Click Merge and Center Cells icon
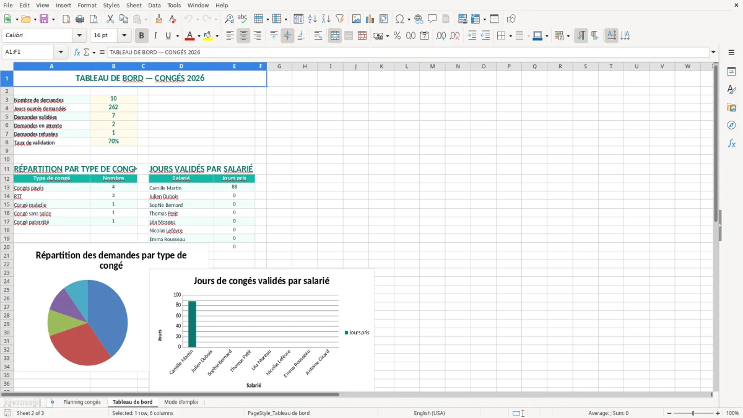 coord(335,36)
